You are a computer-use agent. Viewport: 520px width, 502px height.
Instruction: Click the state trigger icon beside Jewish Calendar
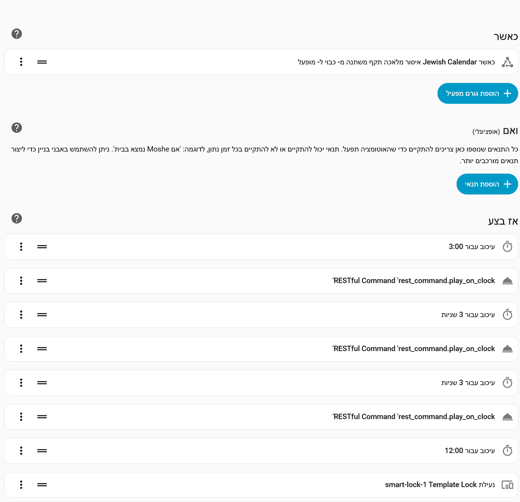coord(507,62)
